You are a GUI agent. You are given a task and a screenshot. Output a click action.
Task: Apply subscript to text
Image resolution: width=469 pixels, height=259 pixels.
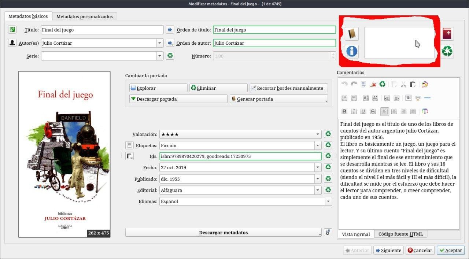point(375,98)
